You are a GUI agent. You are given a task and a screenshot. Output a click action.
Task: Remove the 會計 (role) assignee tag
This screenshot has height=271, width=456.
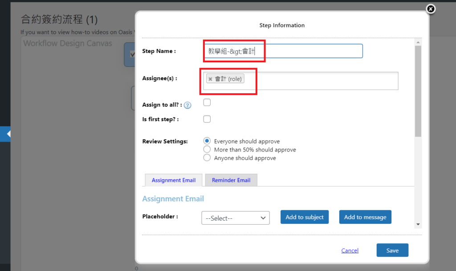click(210, 79)
